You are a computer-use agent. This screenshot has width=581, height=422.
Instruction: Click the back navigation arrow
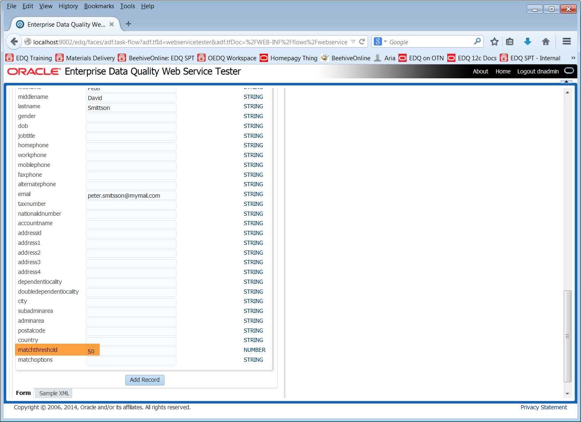pyautogui.click(x=14, y=41)
